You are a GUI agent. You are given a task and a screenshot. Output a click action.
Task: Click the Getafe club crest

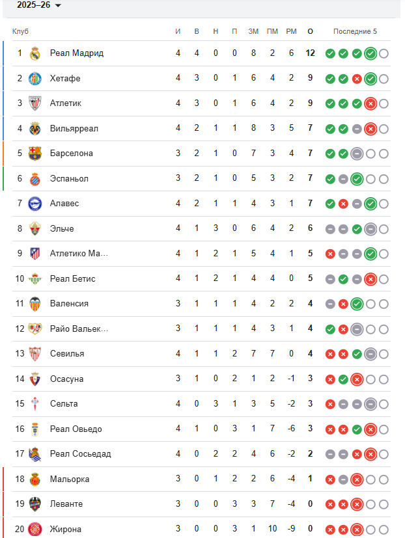pos(35,78)
